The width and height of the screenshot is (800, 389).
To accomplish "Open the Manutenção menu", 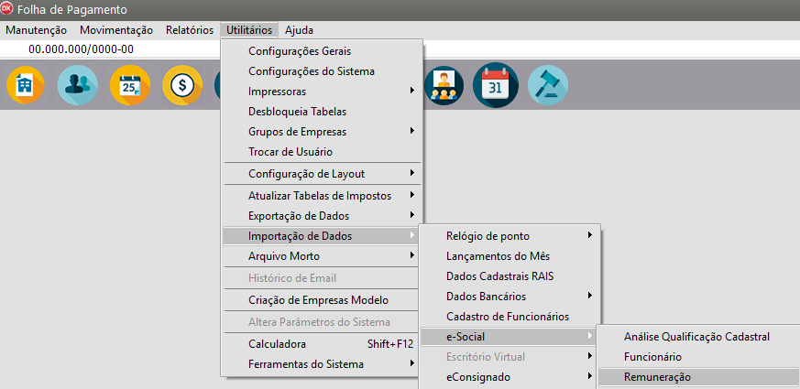I will [36, 30].
